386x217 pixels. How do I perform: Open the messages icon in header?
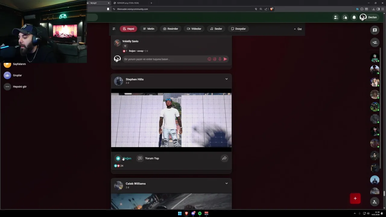[x=345, y=17]
